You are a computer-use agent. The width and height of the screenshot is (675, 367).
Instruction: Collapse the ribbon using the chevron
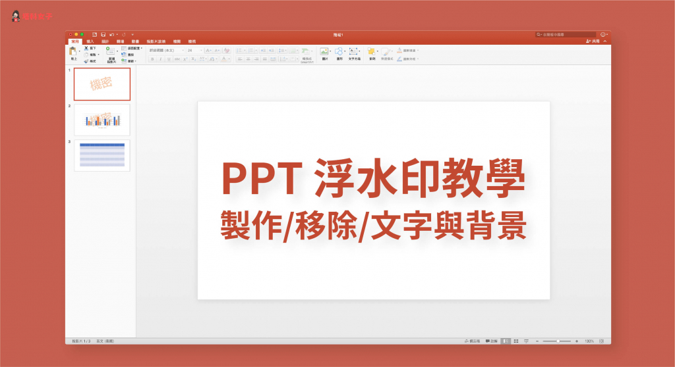coord(605,41)
